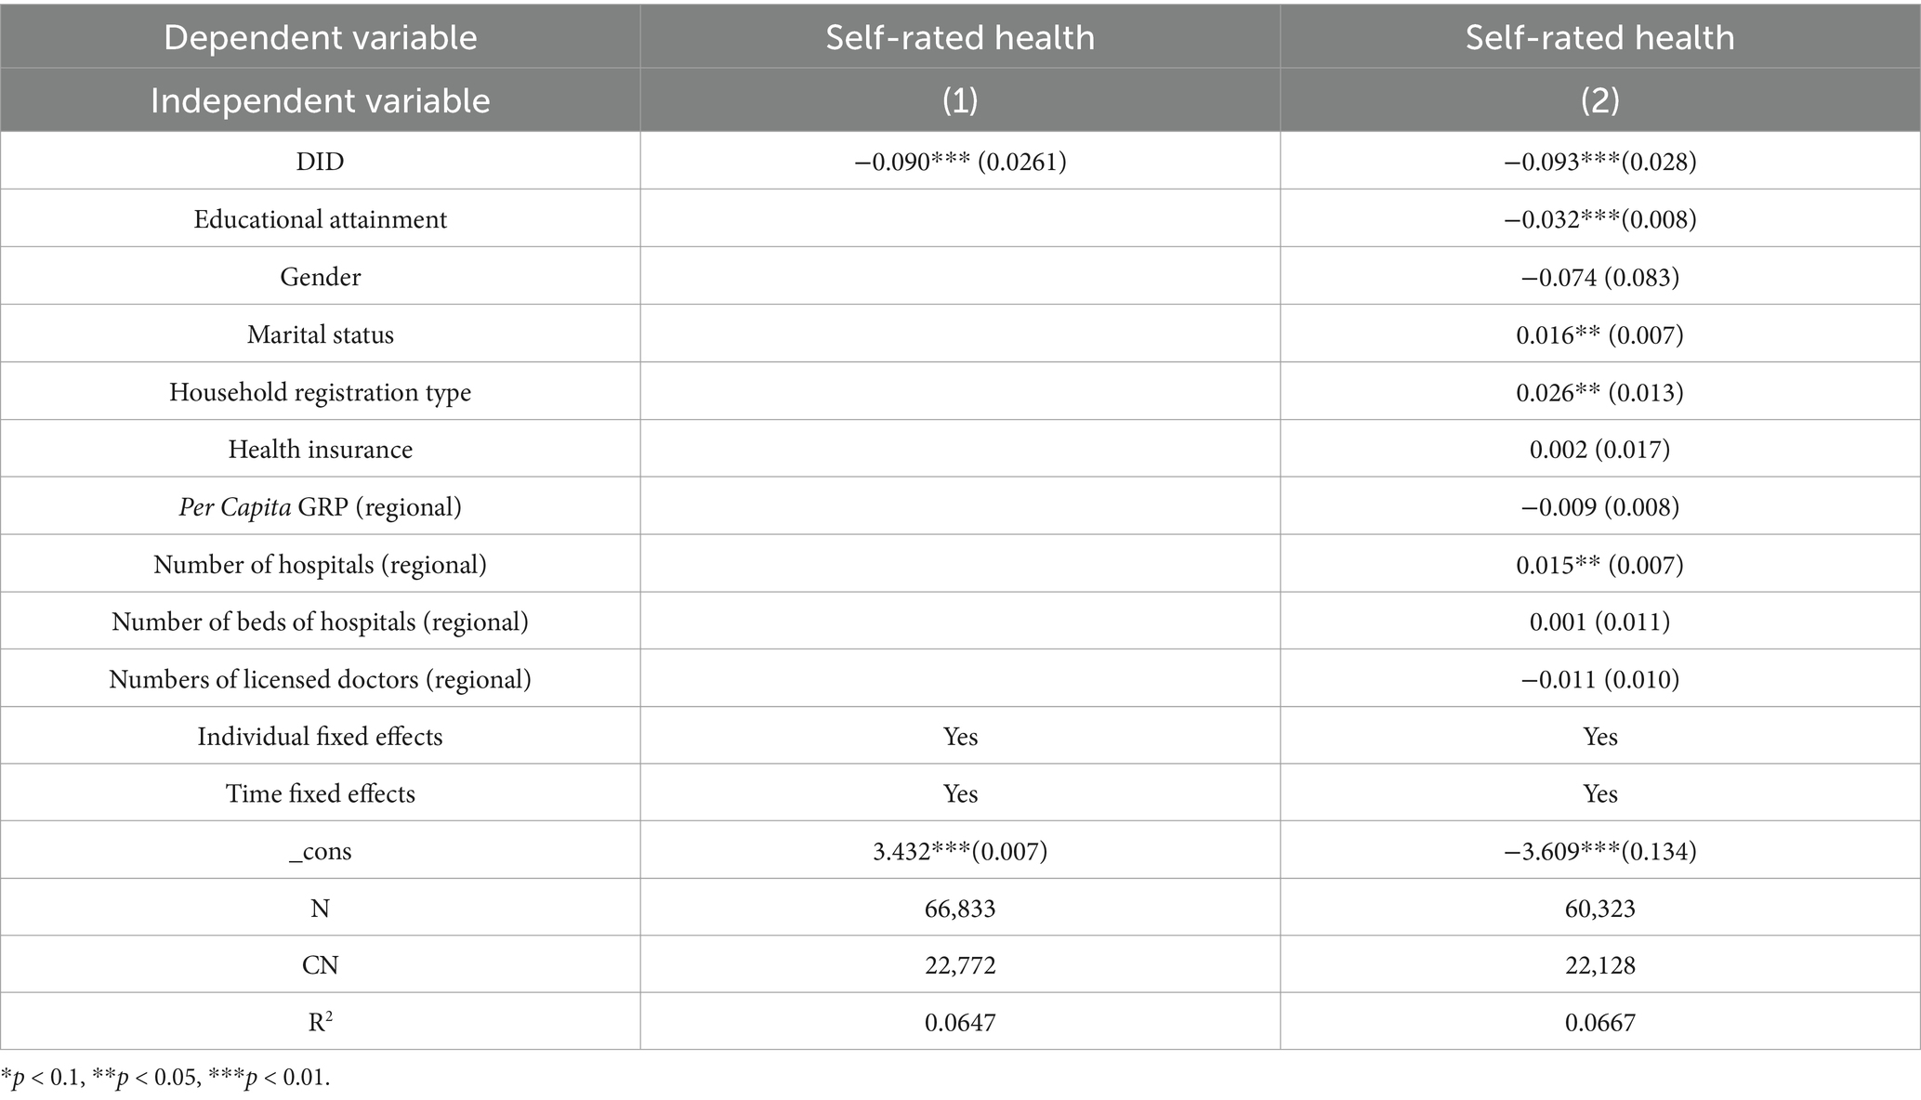Select the N value 60,323
The height and width of the screenshot is (1100, 1921).
coord(1600,909)
